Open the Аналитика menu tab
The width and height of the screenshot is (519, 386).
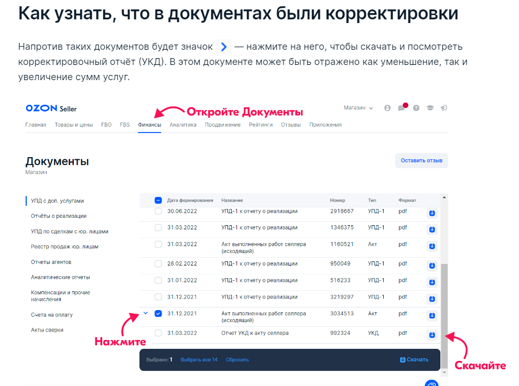tap(183, 125)
